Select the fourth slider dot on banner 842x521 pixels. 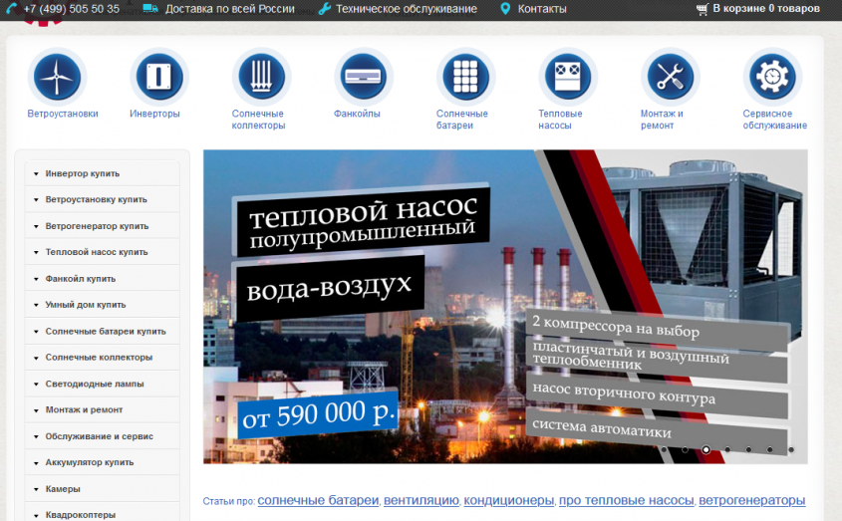point(727,449)
